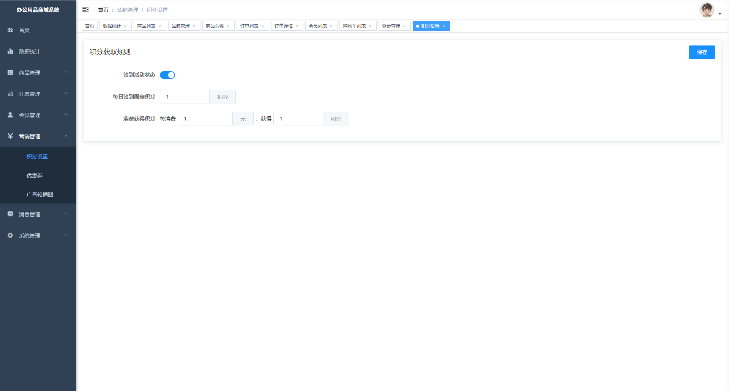Click the bar chart icon for 数据统计
The width and height of the screenshot is (729, 391).
10,51
